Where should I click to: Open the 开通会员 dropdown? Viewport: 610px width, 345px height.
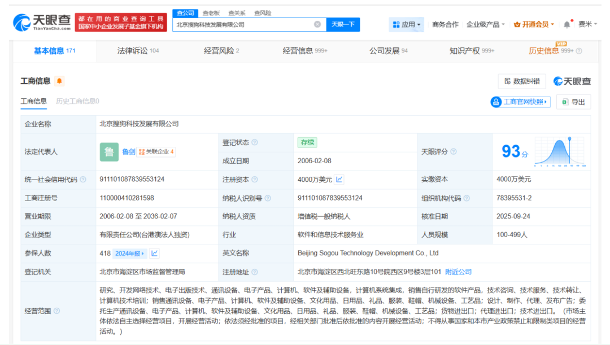pos(534,24)
